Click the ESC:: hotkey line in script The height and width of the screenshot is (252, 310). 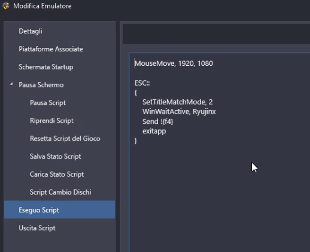coord(142,83)
